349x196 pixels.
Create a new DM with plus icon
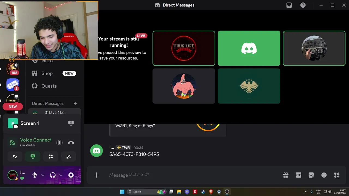pos(76,103)
